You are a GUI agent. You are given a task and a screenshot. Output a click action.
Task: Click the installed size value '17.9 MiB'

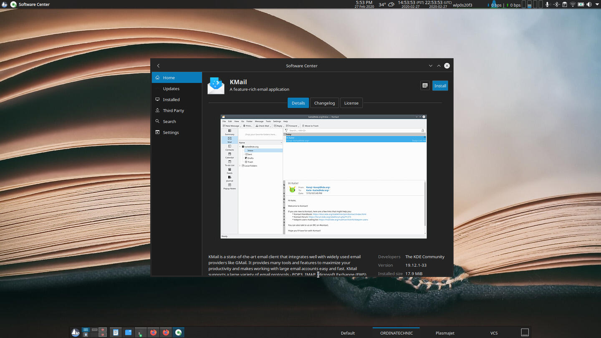414,274
